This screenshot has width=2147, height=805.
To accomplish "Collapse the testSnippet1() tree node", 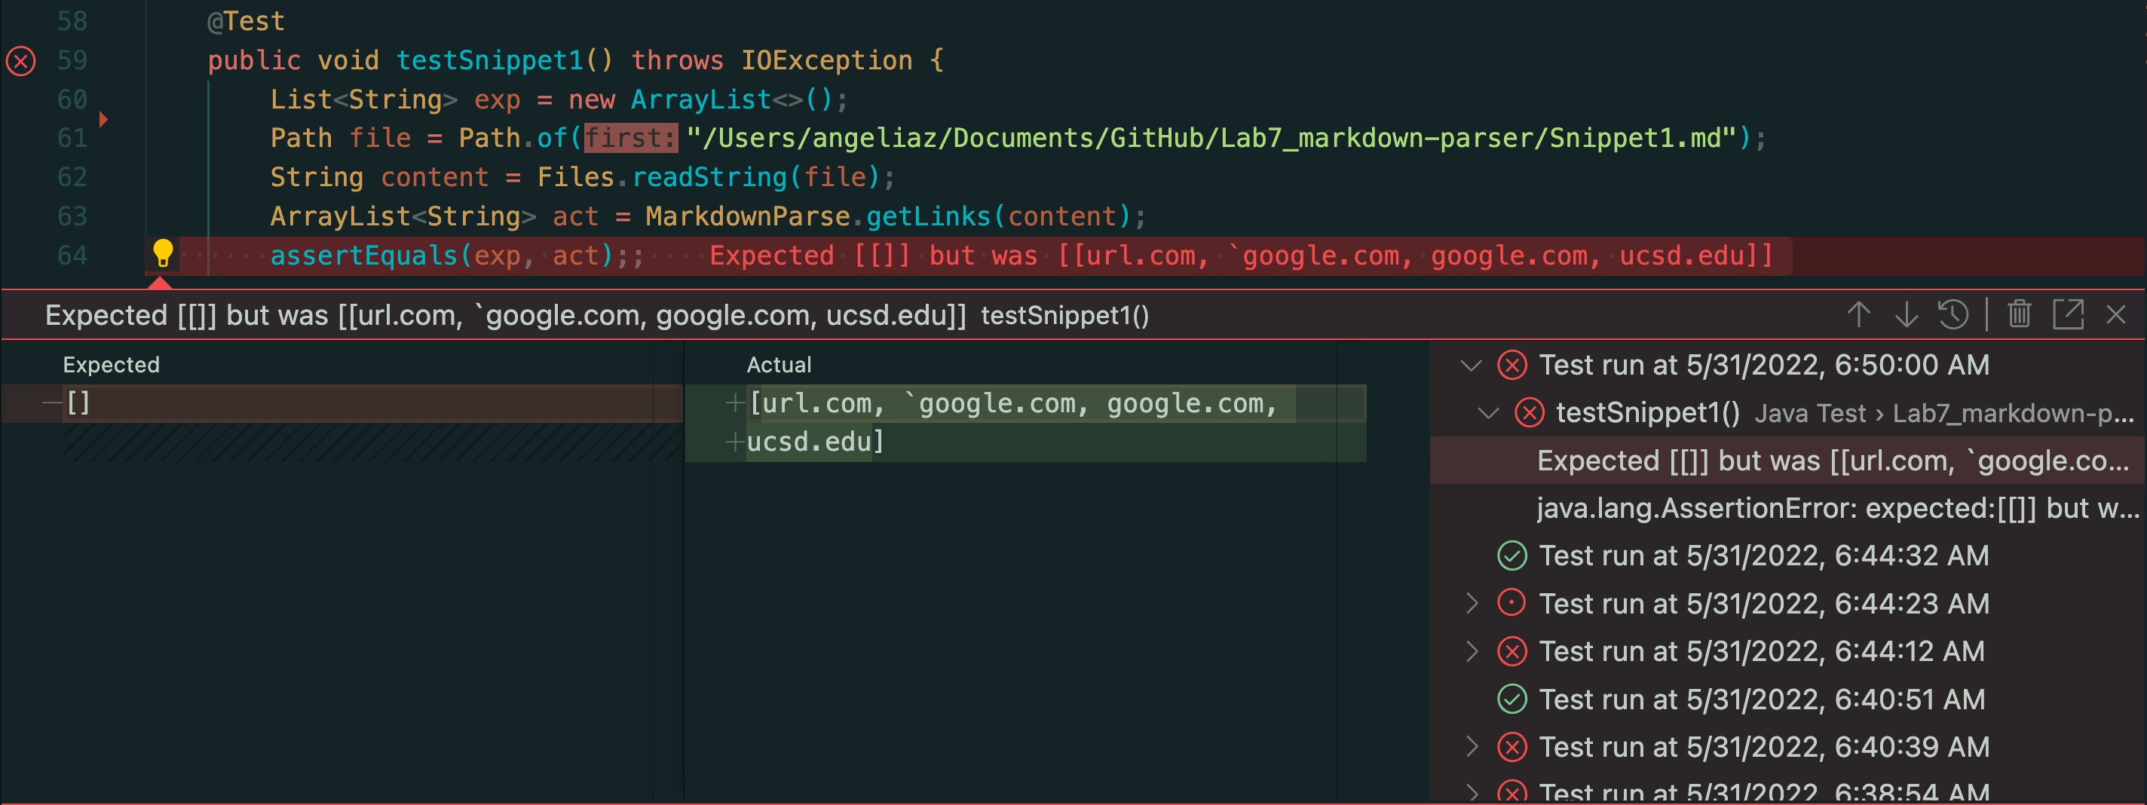I will point(1489,412).
